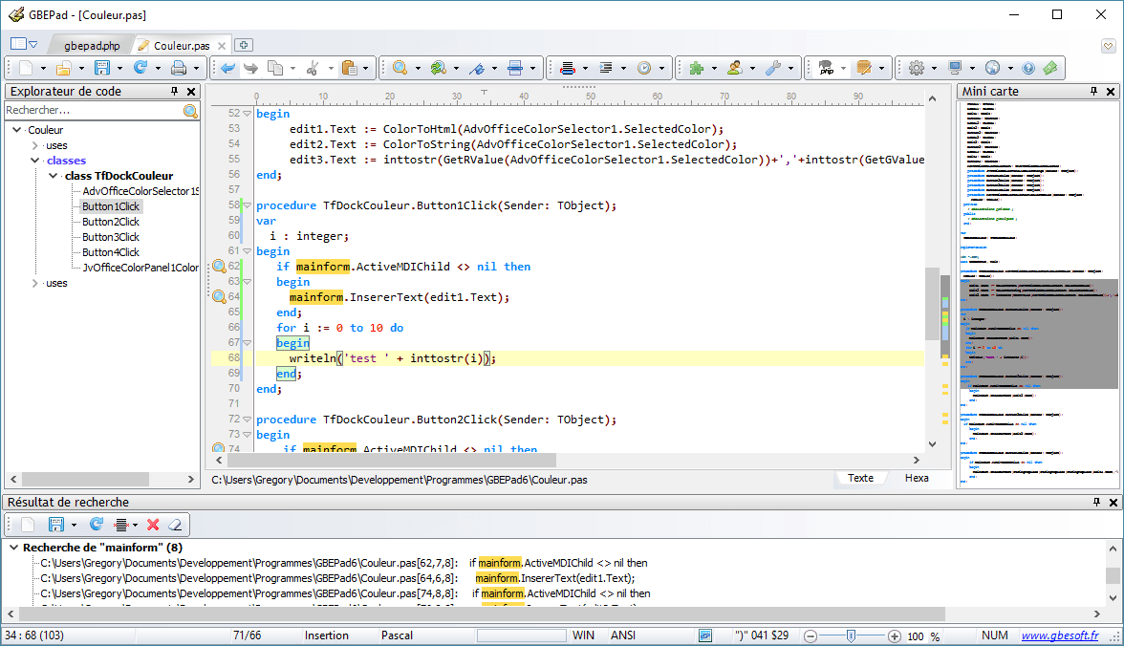Click the clock icon in toolbar

pos(644,68)
